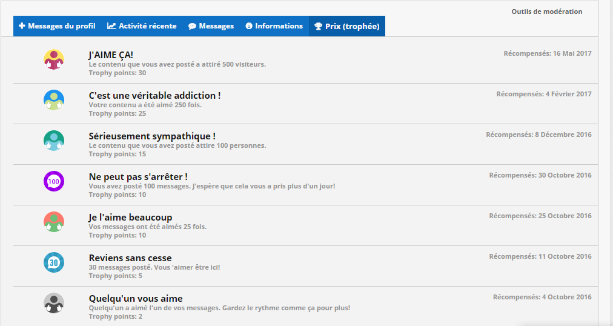Click the J'AIME ÇA! trophy badge icon
Screen dimensions: 613x326
54,59
